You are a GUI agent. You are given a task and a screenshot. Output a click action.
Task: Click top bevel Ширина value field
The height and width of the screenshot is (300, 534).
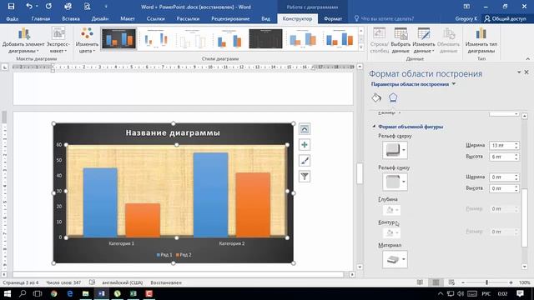[x=501, y=145]
